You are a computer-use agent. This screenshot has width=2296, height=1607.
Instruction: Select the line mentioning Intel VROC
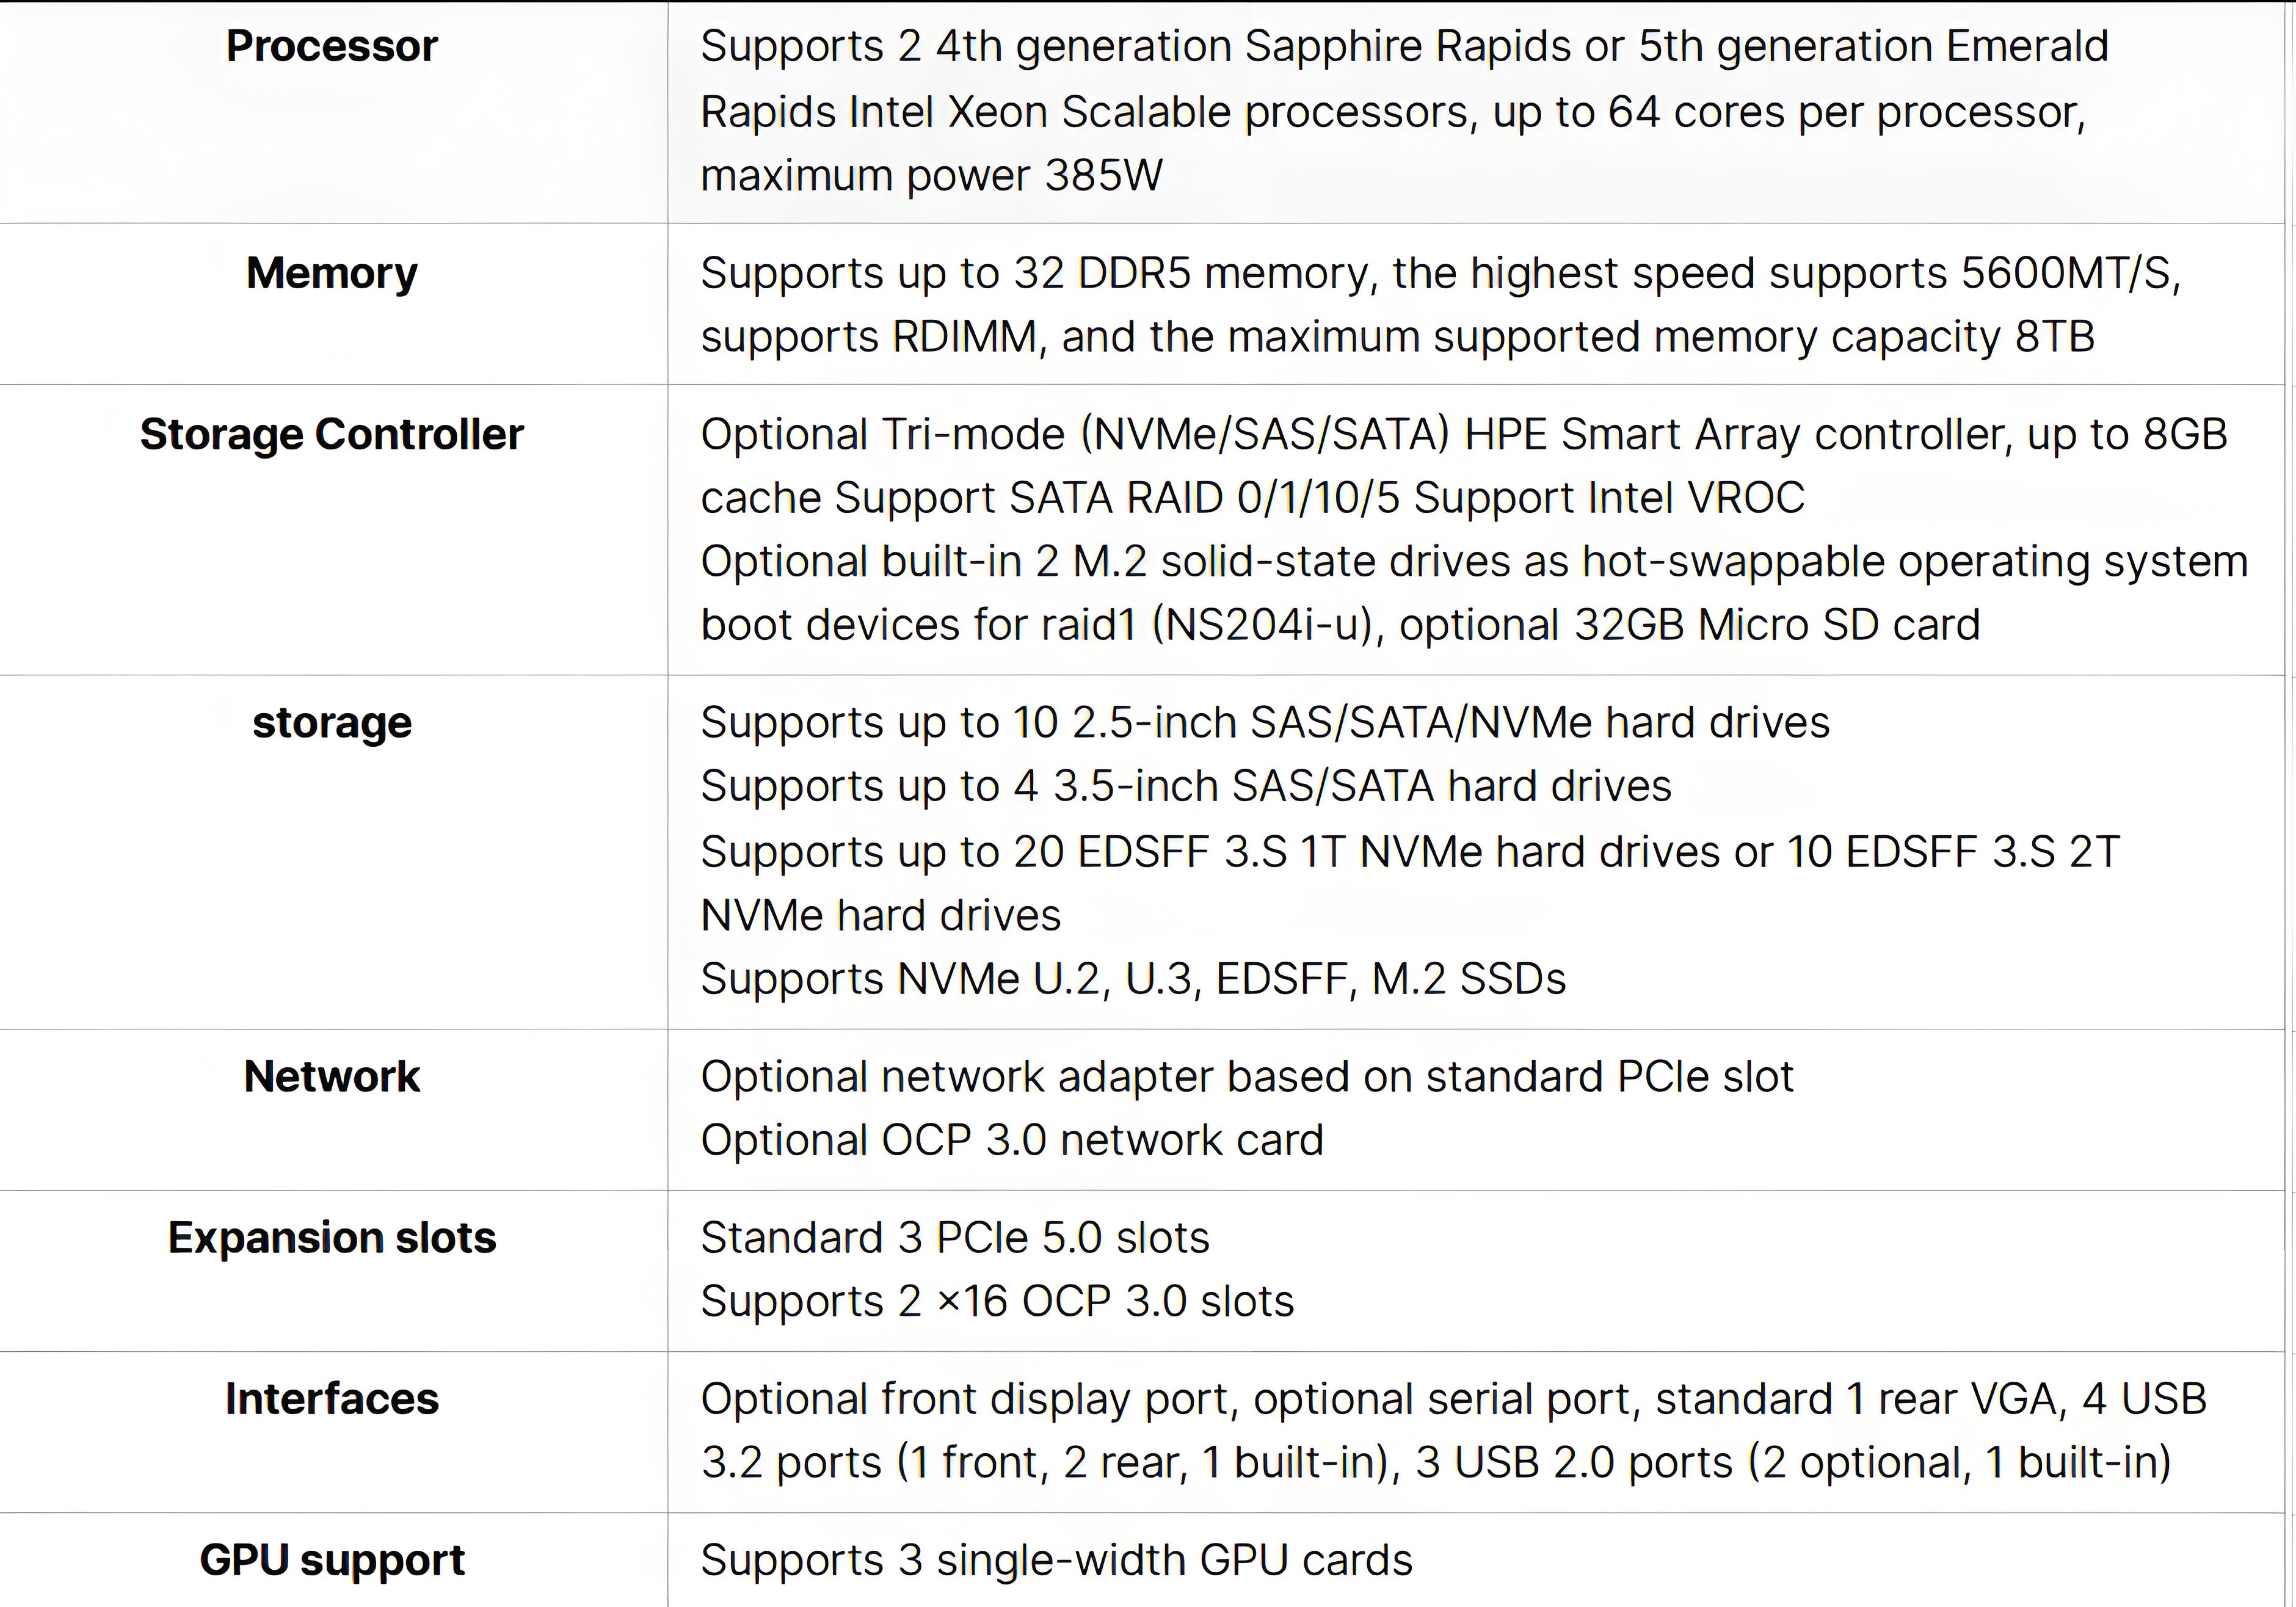point(1252,498)
